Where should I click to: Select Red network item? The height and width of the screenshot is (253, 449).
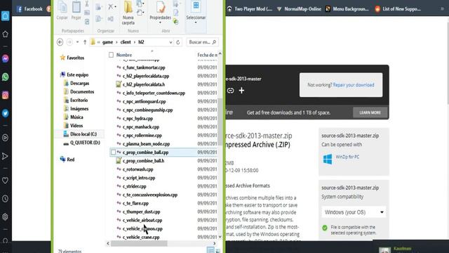(70, 160)
